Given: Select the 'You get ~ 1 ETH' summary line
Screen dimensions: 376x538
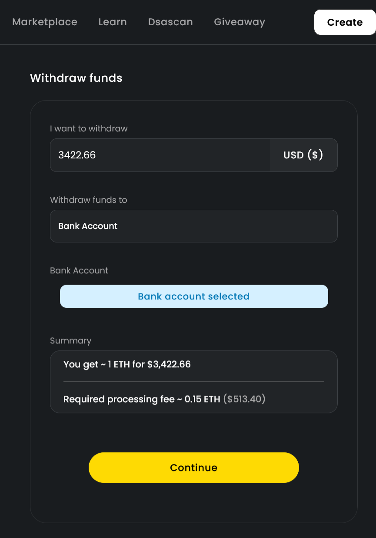Looking at the screenshot, I should [x=127, y=364].
